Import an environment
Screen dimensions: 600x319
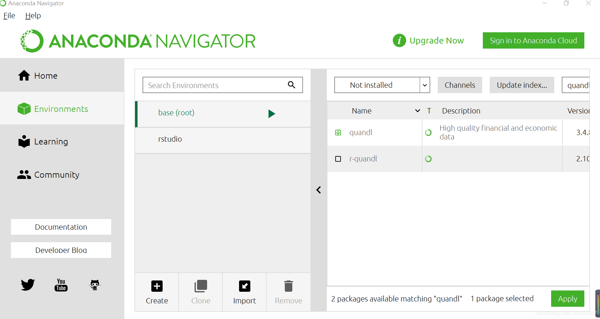(244, 292)
